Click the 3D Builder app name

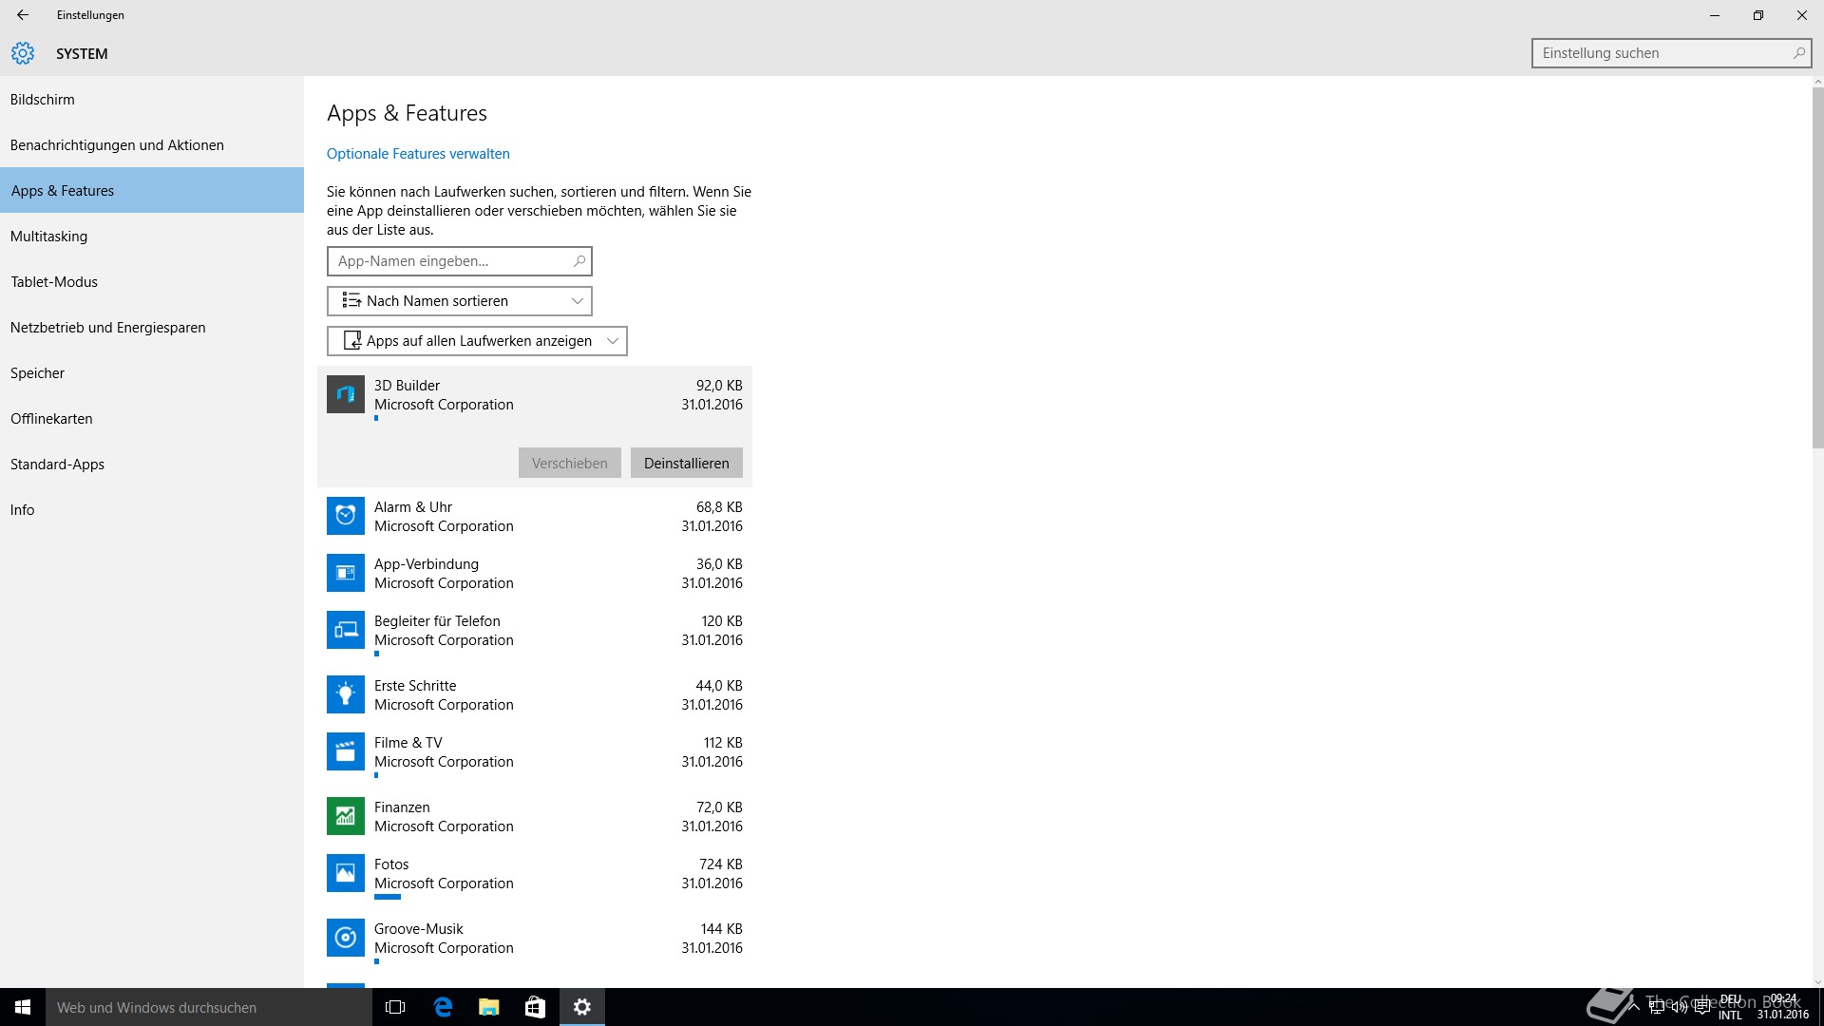(x=407, y=386)
